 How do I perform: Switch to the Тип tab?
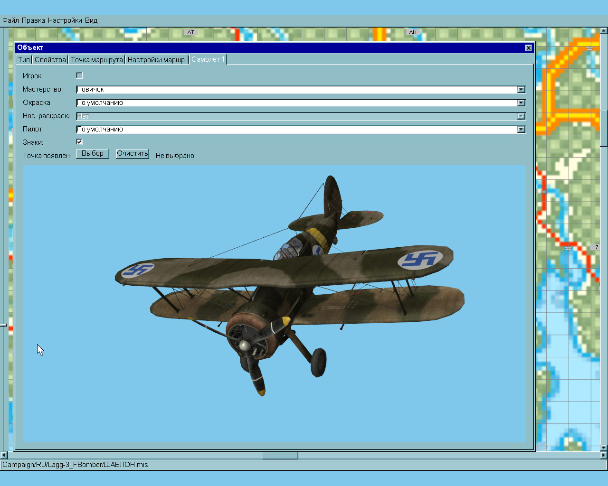[24, 59]
